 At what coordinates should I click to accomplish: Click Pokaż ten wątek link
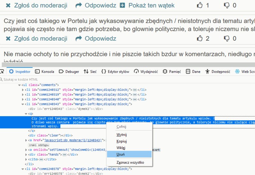[x=147, y=5]
